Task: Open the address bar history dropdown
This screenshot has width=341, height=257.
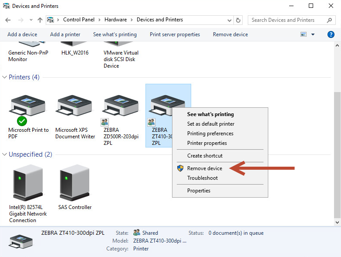Action: (x=230, y=20)
